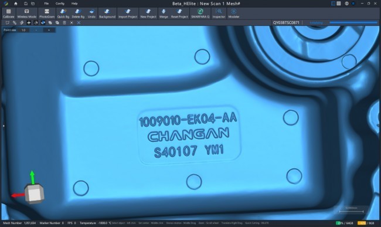381x227 pixels.
Task: Click the dark layout icon in title bar
Action: pyautogui.click(x=333, y=4)
